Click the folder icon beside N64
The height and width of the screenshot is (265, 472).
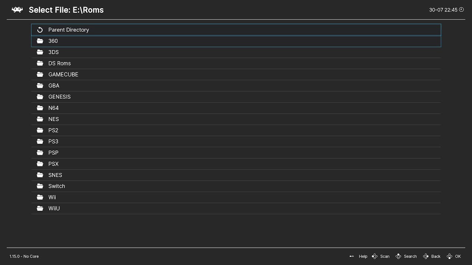coord(40,108)
